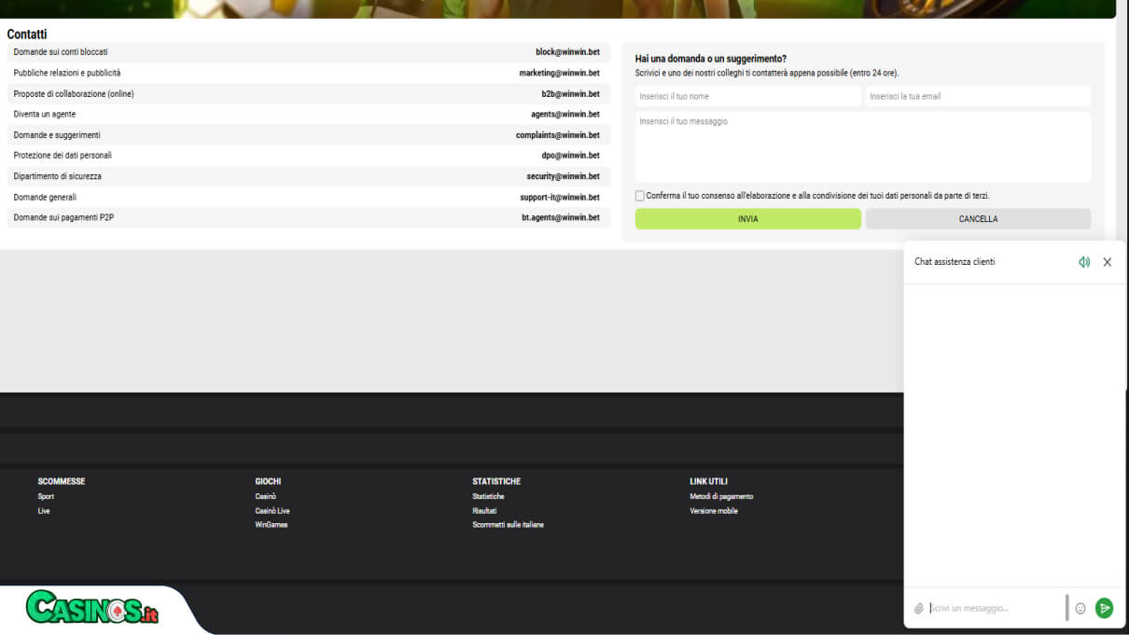Click the 'Scrivi un messaggio' chat input

996,609
